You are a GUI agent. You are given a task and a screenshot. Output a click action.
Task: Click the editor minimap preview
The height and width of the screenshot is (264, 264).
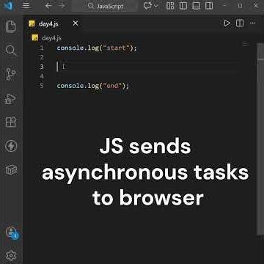point(246,45)
